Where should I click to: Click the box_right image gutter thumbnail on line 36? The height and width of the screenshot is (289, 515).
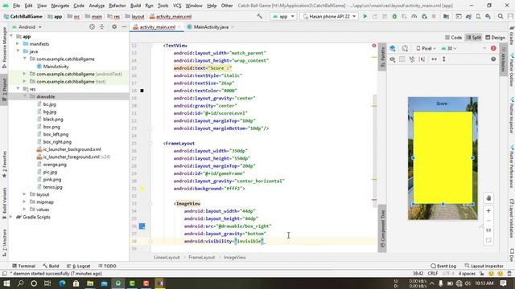[142, 226]
